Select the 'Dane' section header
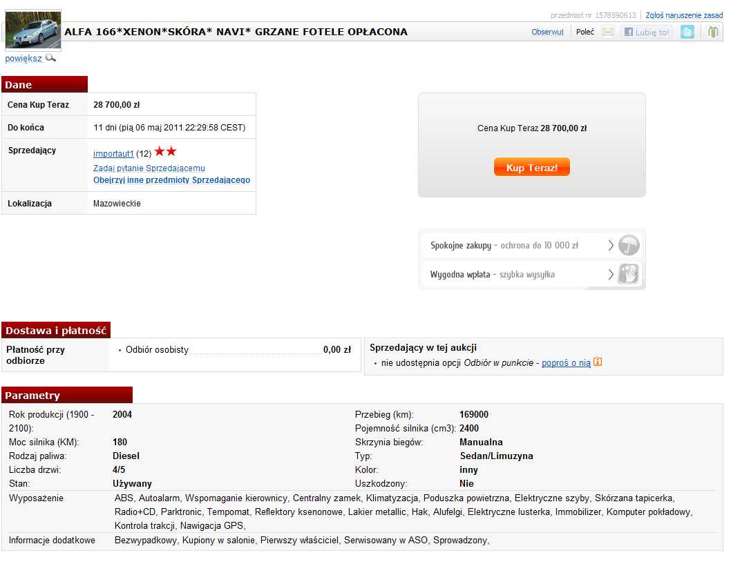 tap(45, 85)
